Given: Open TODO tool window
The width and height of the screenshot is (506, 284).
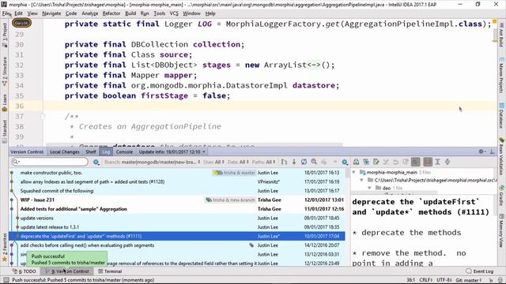Looking at the screenshot, I should point(25,271).
